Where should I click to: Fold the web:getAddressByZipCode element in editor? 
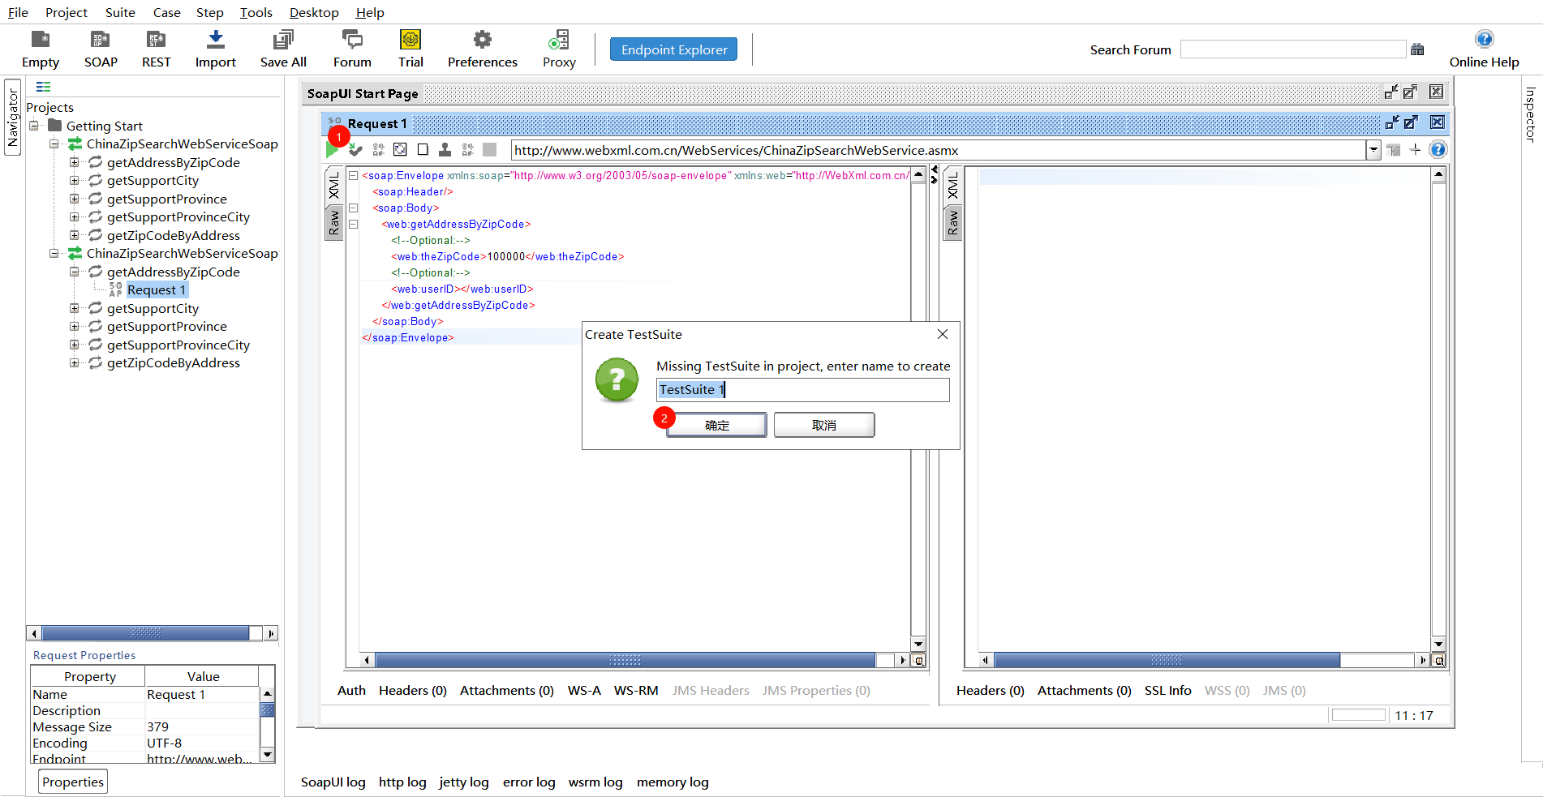click(x=353, y=224)
